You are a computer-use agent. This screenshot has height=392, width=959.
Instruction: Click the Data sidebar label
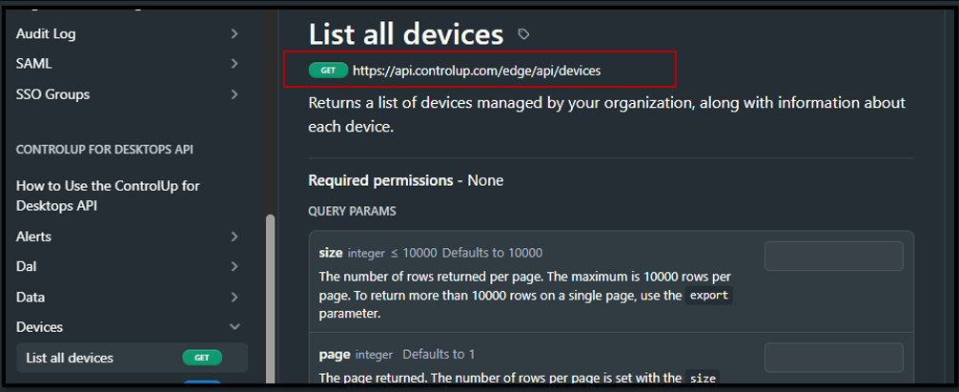[x=30, y=298]
